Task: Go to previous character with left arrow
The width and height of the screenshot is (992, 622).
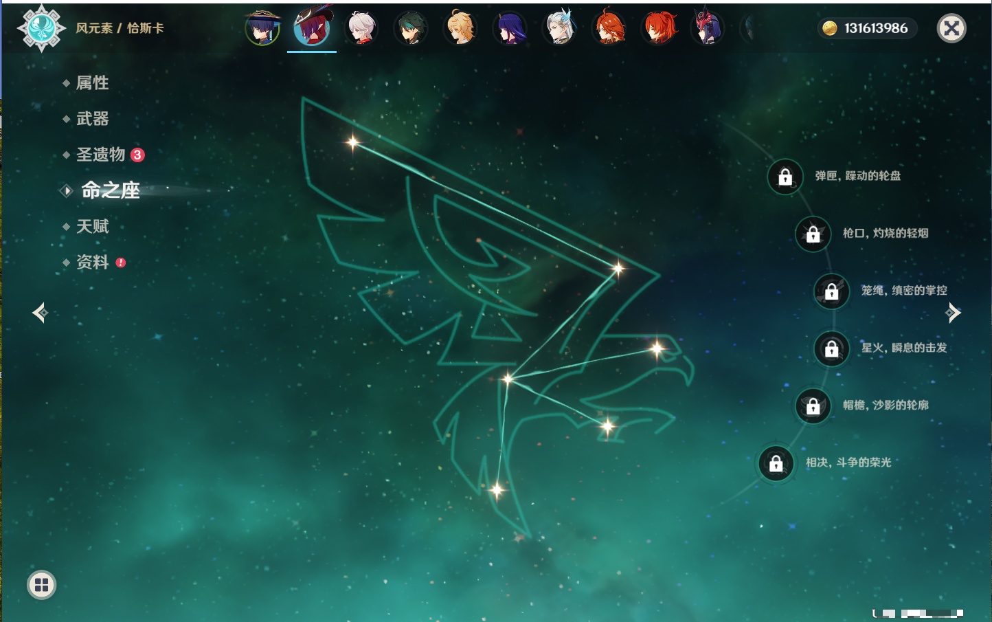Action: click(x=40, y=313)
